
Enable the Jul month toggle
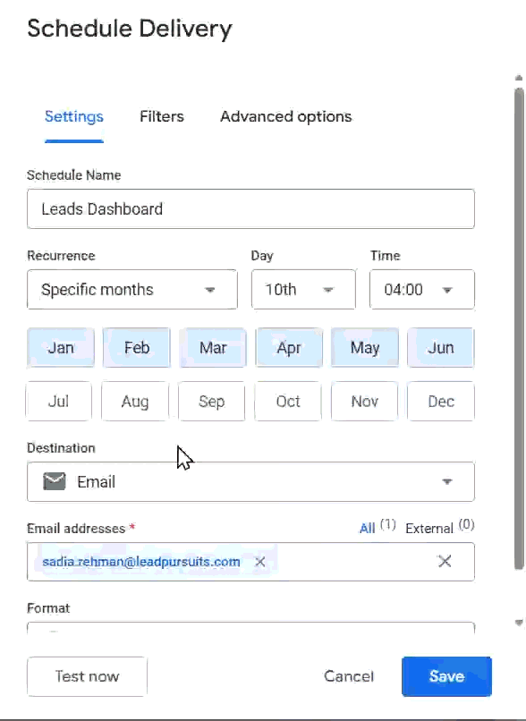(x=59, y=402)
